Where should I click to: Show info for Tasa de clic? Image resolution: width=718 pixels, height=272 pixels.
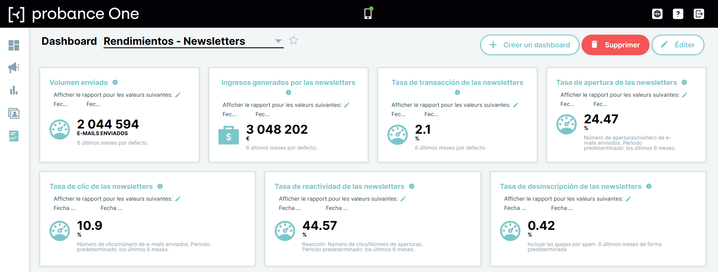[160, 186]
